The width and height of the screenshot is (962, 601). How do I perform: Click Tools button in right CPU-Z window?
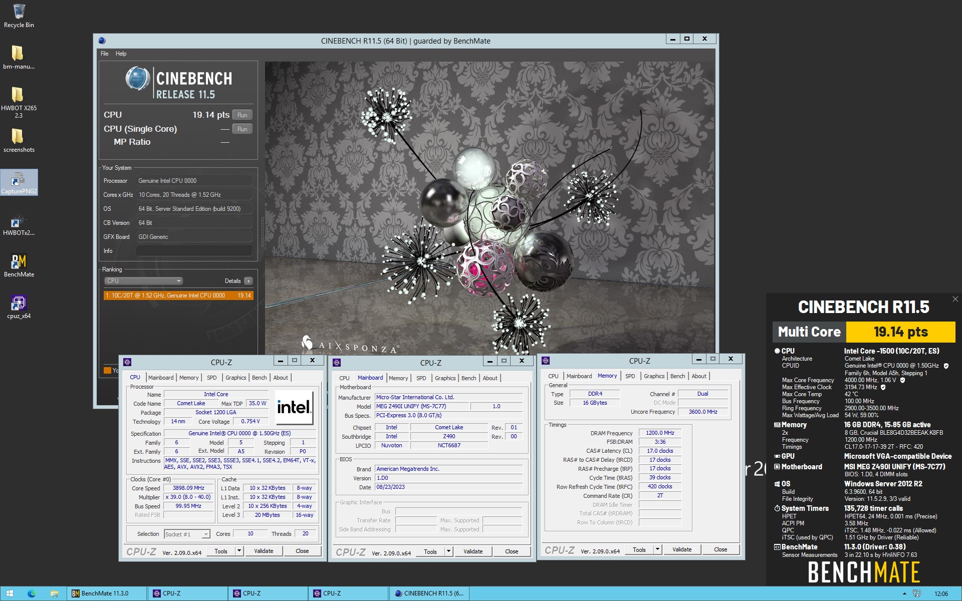coord(639,549)
